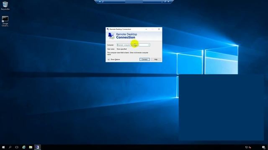This screenshot has height=150, width=268.
Task: Click the Help button
Action: click(156, 59)
